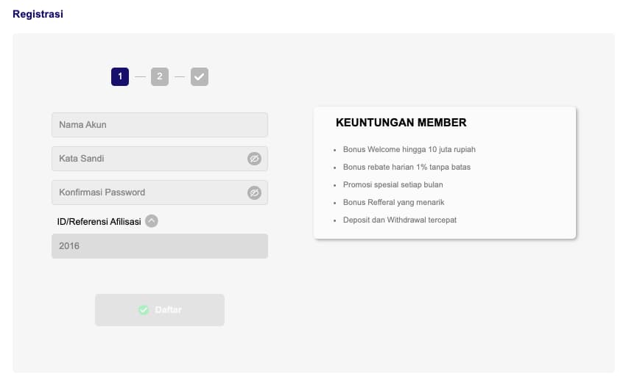This screenshot has height=382, width=626.
Task: Select the Konfirmasi Password field
Action: coord(147,192)
